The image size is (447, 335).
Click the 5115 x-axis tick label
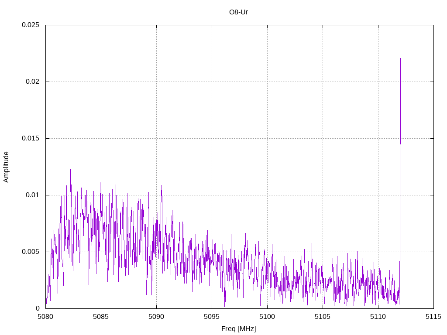point(433,317)
